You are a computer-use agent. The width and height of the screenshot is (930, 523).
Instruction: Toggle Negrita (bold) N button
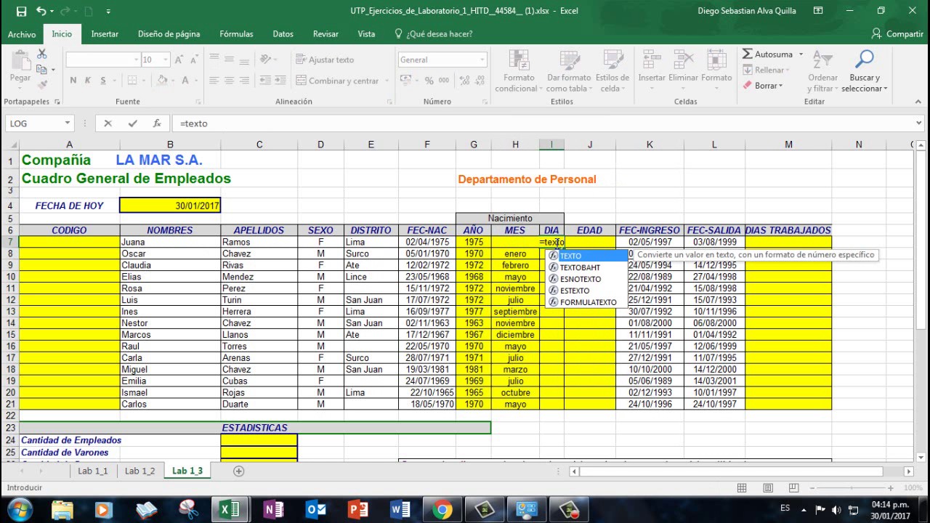tap(73, 81)
